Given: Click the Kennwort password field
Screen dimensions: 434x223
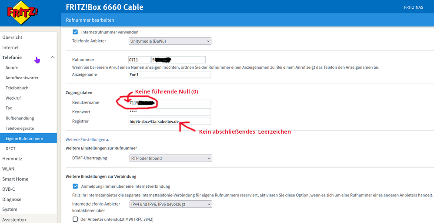Looking at the screenshot, I should coord(170,112).
